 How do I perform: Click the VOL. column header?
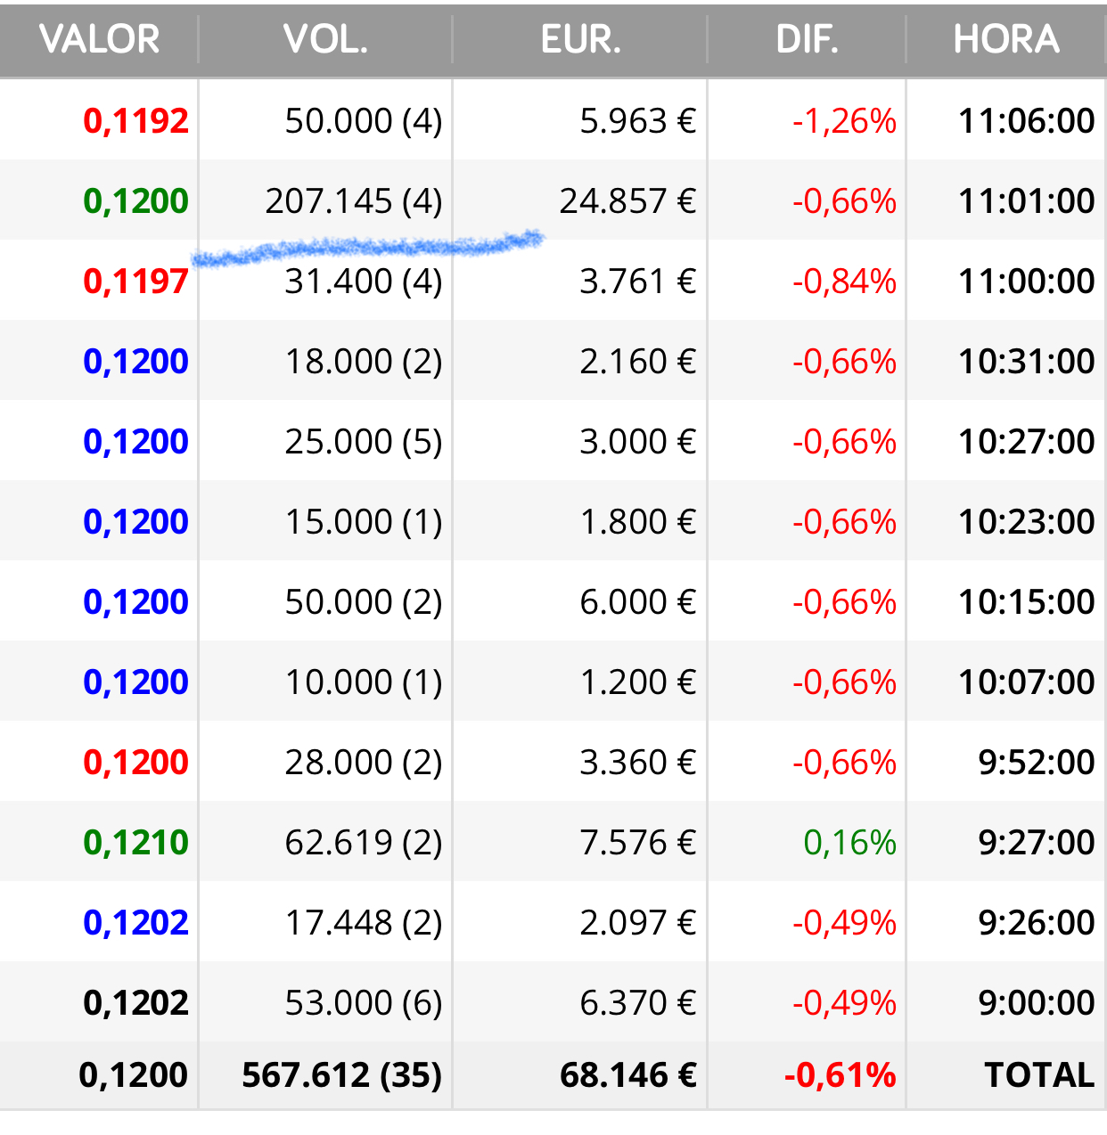click(325, 39)
